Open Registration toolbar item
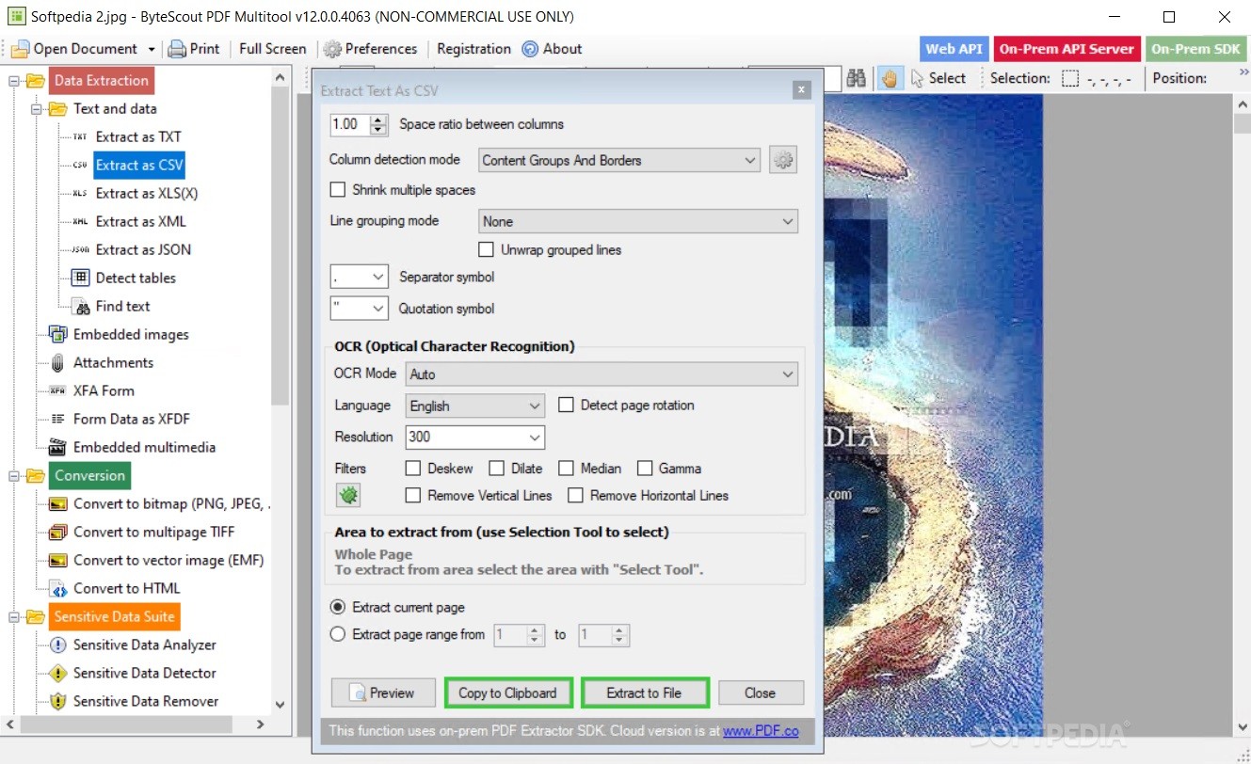 click(473, 49)
